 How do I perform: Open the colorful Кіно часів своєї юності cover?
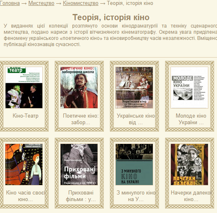coord(24,164)
